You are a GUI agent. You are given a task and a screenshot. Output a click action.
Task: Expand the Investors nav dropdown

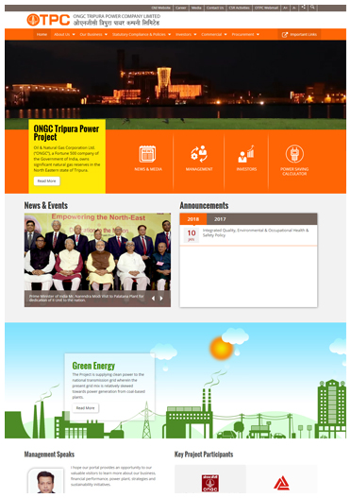186,34
